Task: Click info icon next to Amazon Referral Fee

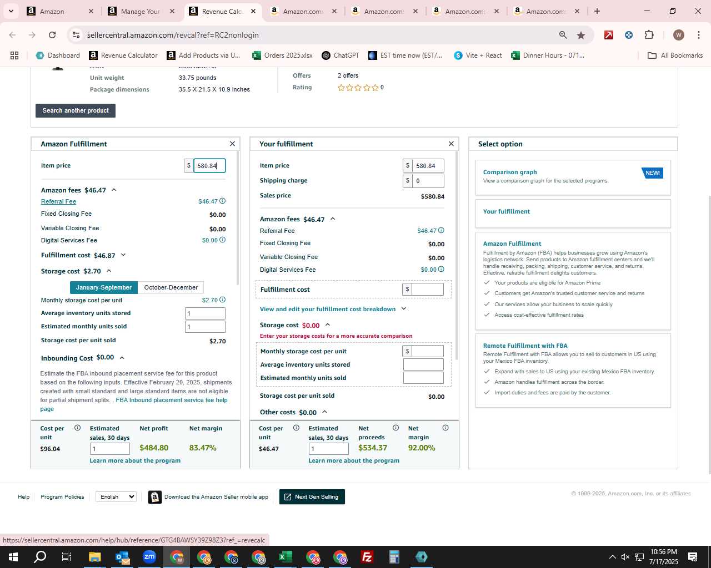Action: [222, 201]
